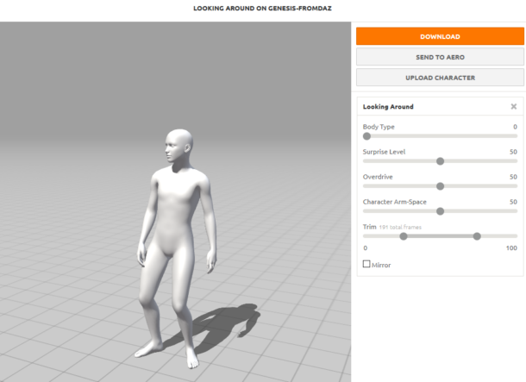Click the '191 total frames' text

click(400, 228)
